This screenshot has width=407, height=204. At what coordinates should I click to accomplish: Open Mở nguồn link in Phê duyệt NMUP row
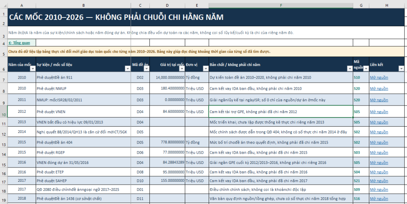379,89
